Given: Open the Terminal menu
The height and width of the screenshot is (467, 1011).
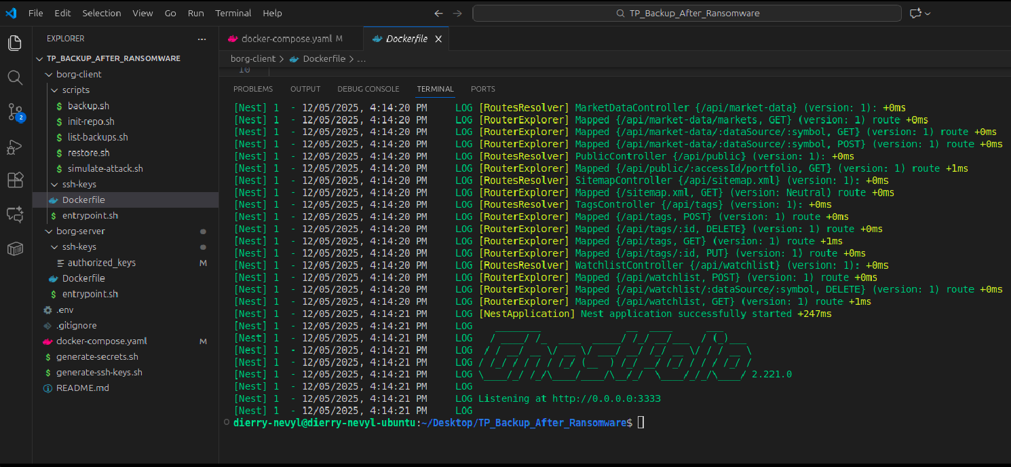Looking at the screenshot, I should pyautogui.click(x=233, y=13).
